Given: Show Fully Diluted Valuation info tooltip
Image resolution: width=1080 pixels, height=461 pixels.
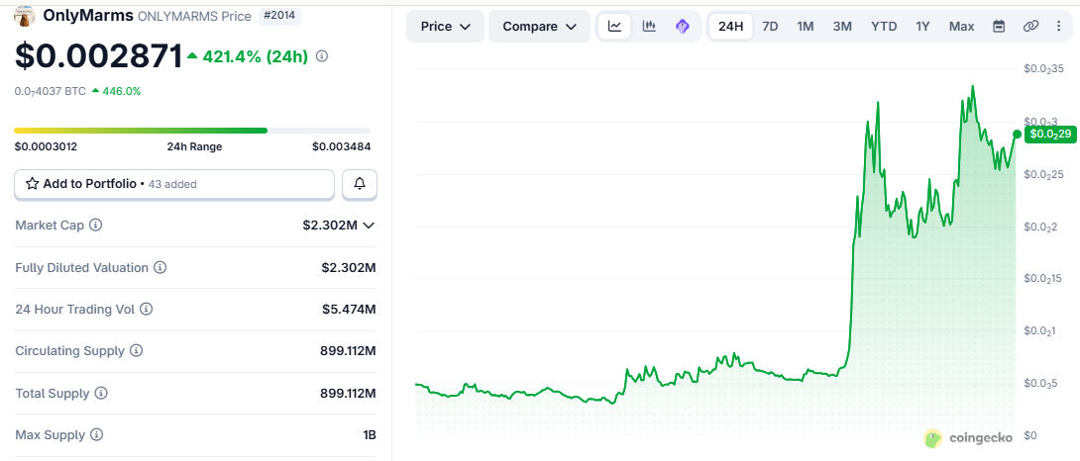Looking at the screenshot, I should [160, 268].
